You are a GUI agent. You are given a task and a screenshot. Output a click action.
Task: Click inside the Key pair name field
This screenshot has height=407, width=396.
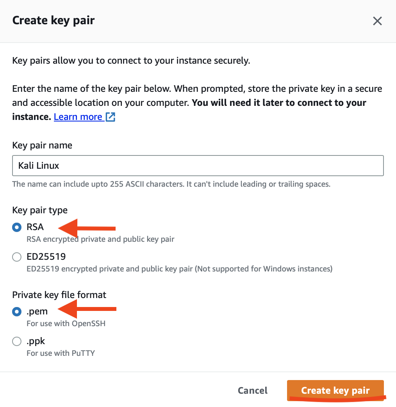[198, 165]
